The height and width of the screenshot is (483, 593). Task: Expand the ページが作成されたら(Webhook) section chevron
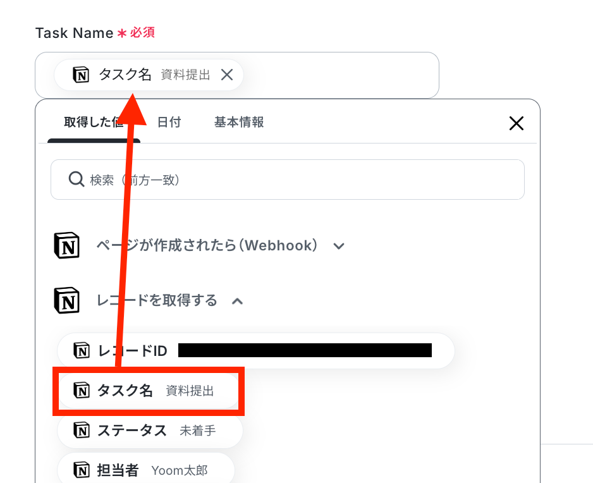pyautogui.click(x=339, y=246)
